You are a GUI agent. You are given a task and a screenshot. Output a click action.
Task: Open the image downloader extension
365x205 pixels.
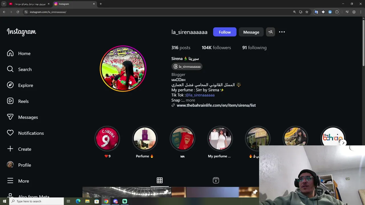[330, 12]
